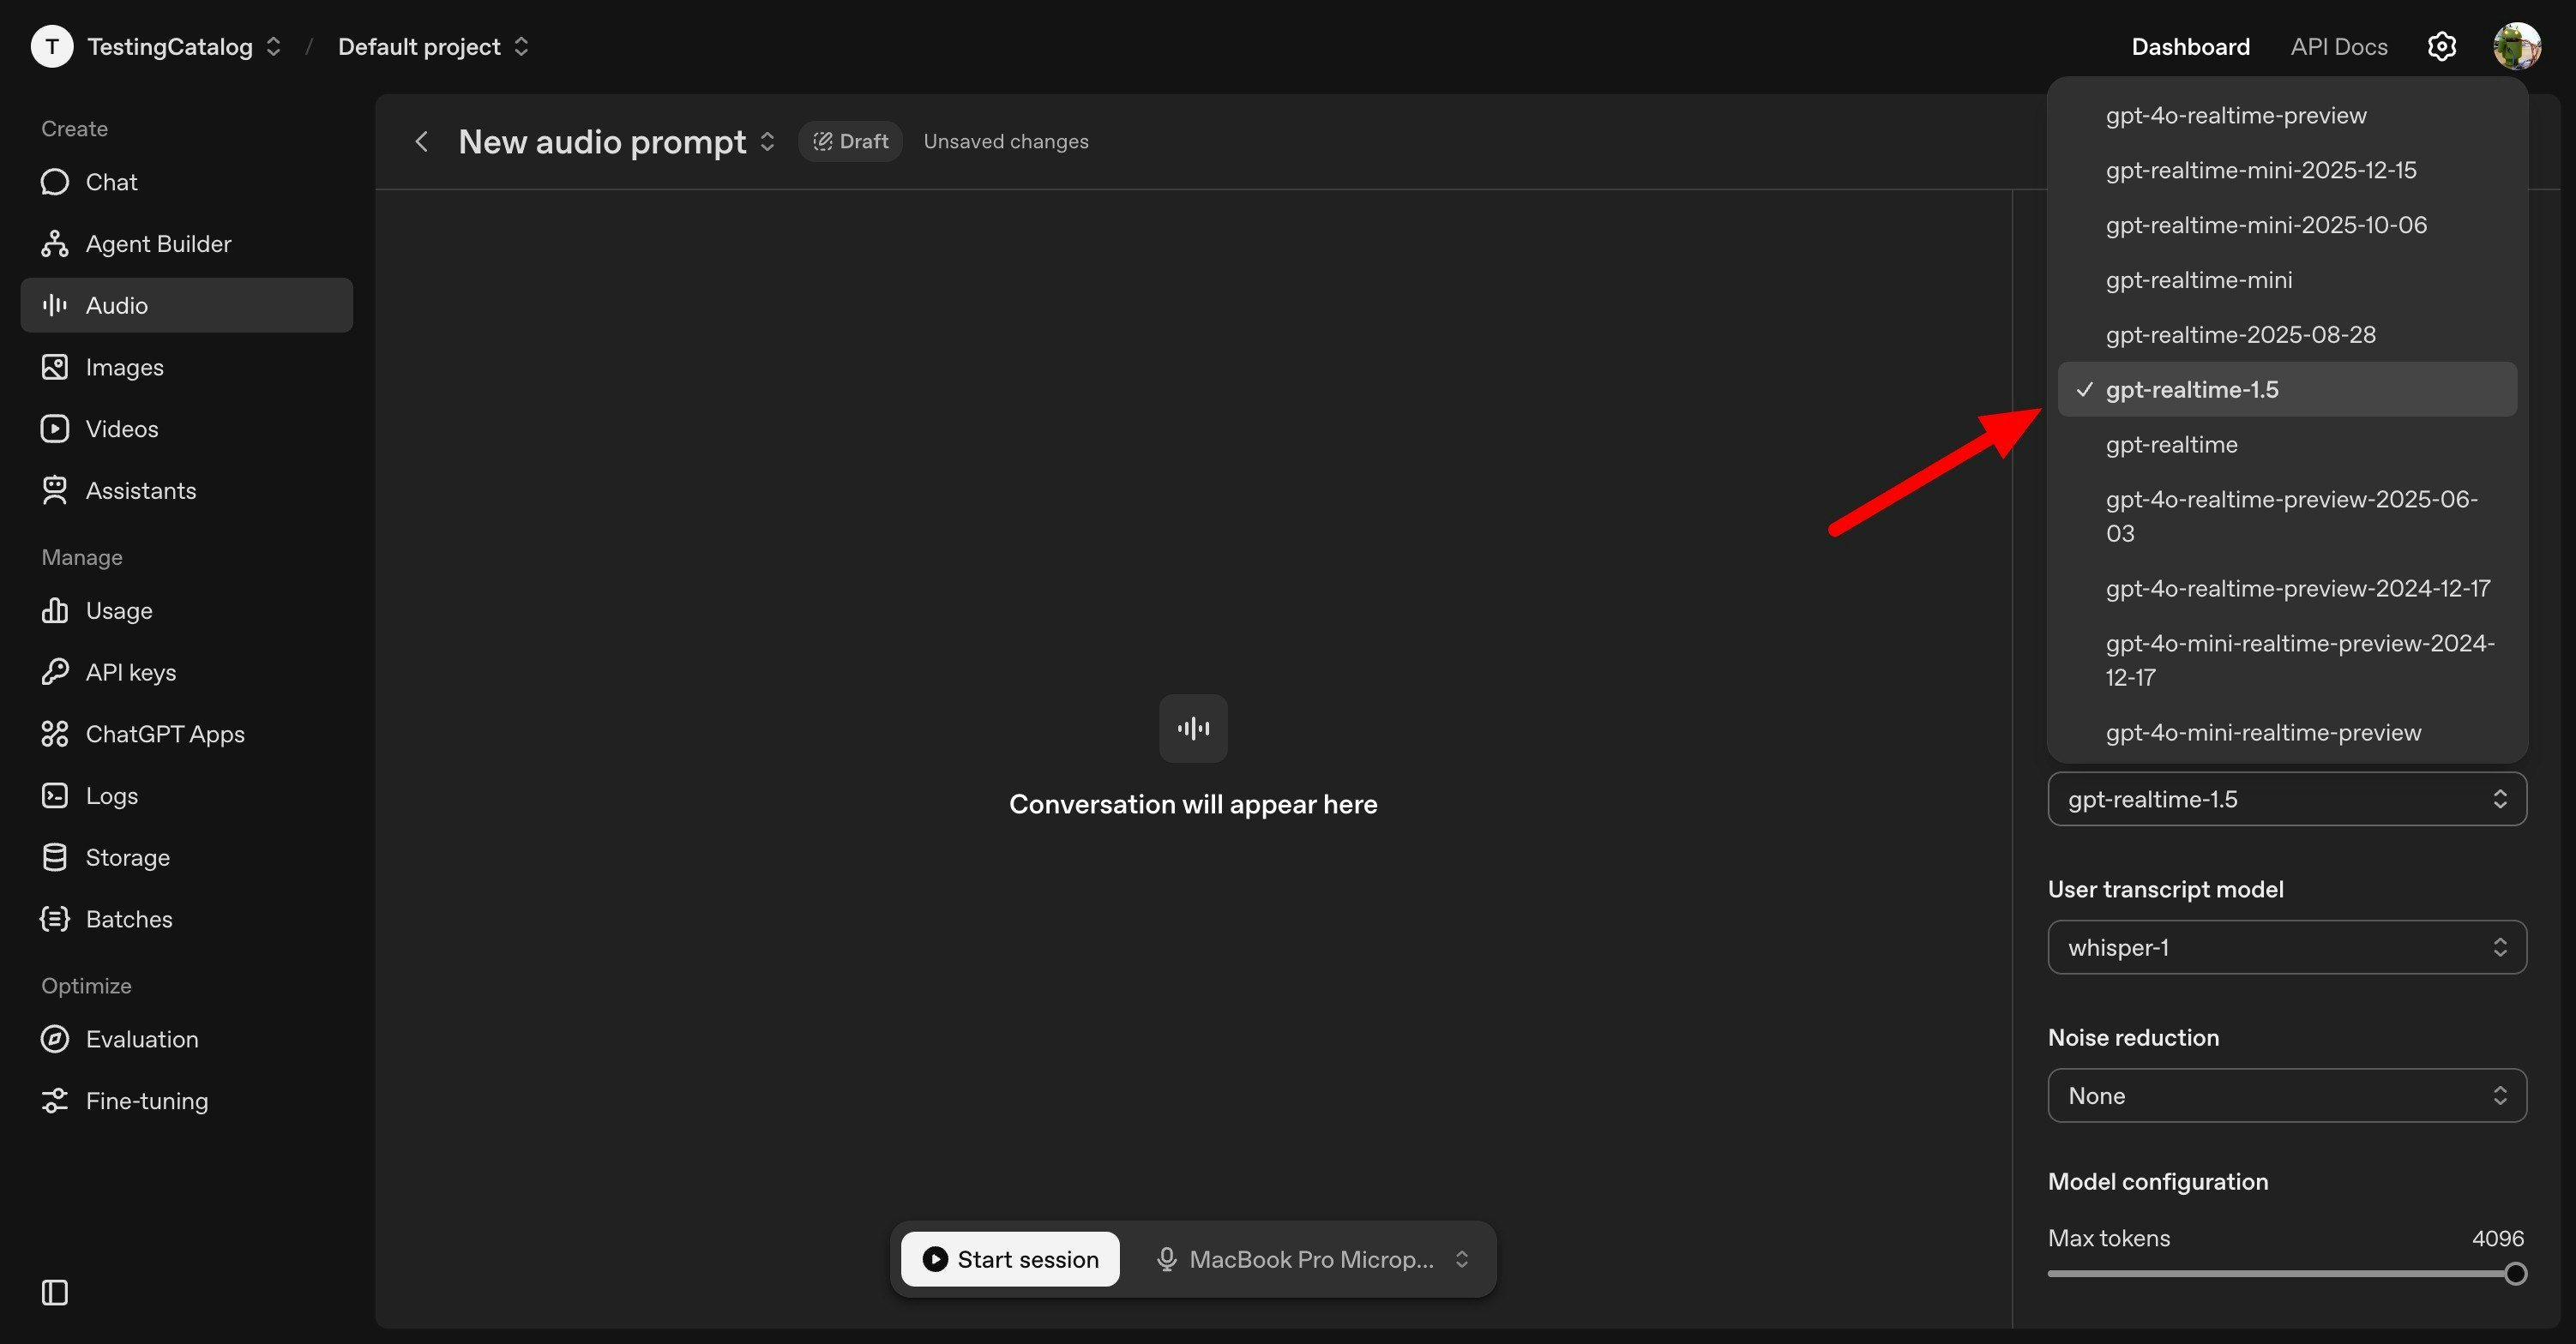Image resolution: width=2576 pixels, height=1344 pixels.
Task: Open the Images section
Action: (x=123, y=367)
